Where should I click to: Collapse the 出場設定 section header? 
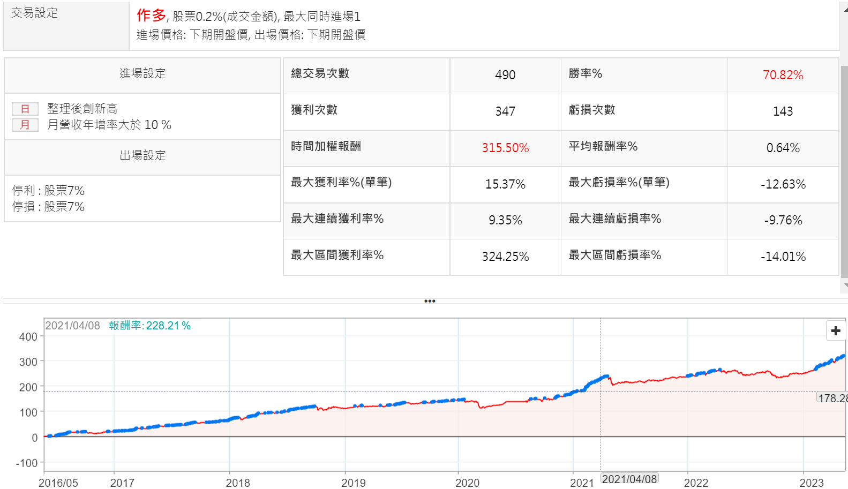point(142,156)
